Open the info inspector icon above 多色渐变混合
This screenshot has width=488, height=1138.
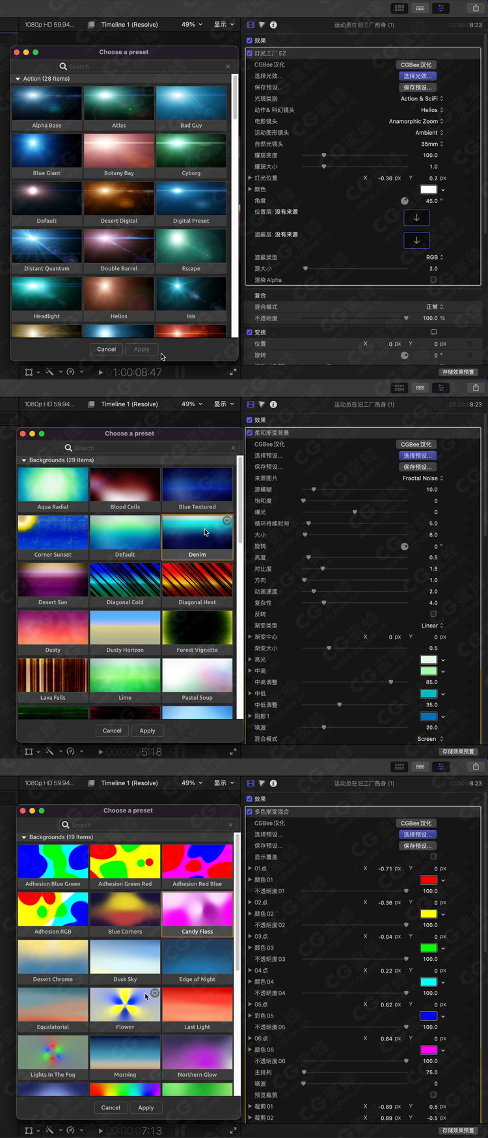273,783
